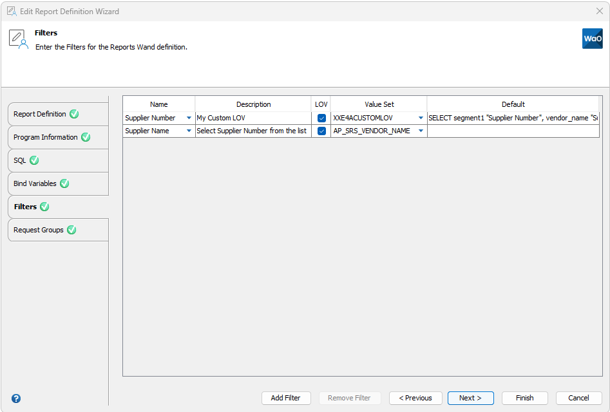The image size is (610, 412).
Task: Switch to the SQL tab
Action: (20, 160)
